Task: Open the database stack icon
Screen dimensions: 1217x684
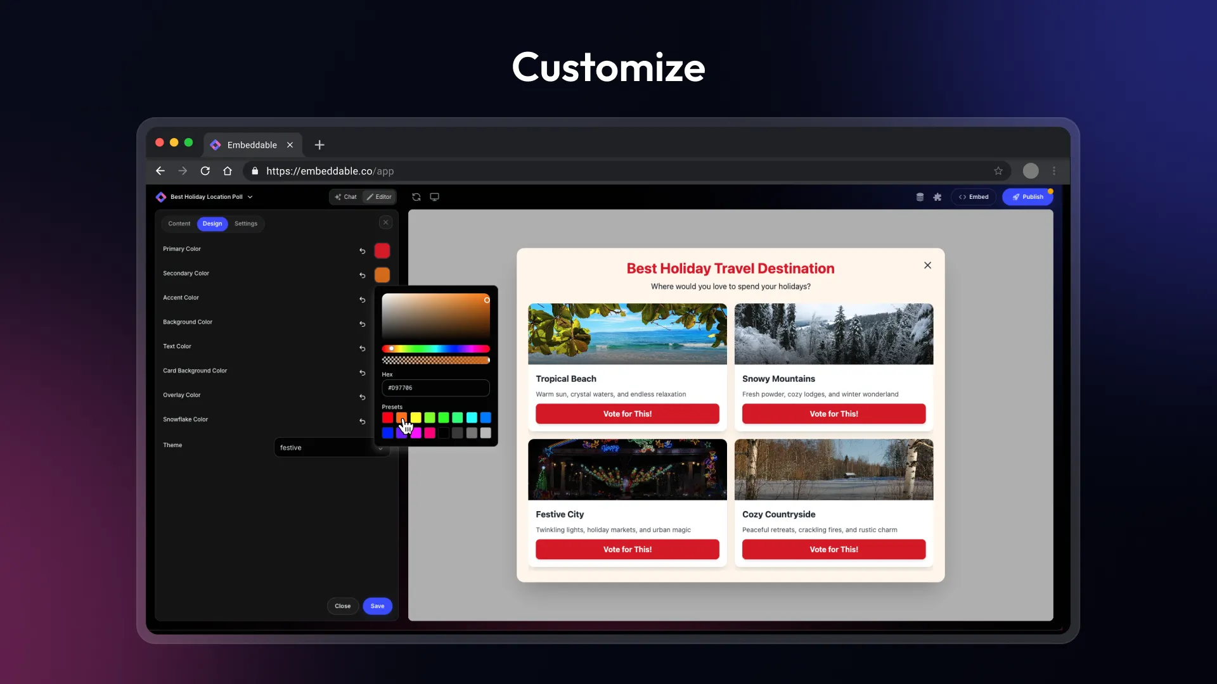Action: tap(920, 197)
